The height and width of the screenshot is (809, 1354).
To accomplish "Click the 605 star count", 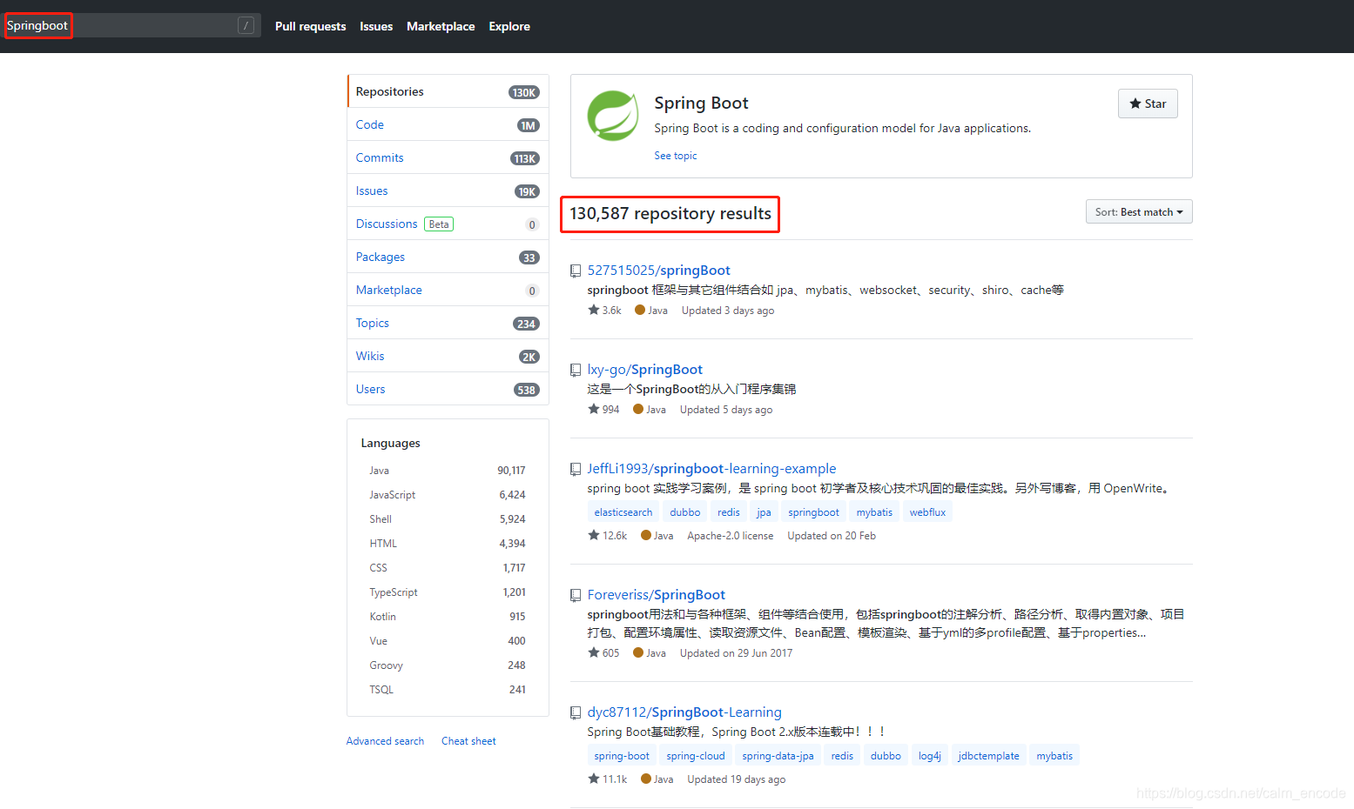I will coord(604,653).
